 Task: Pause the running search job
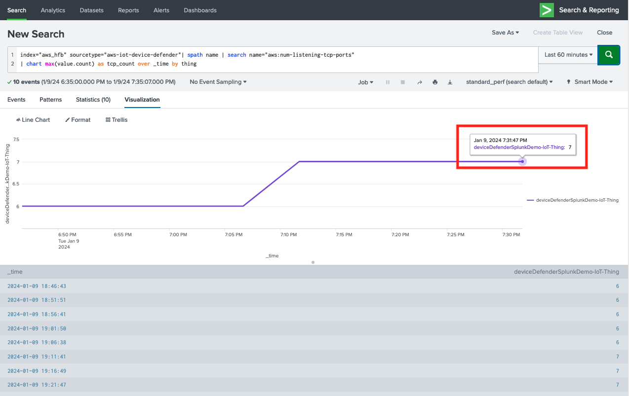[388, 82]
